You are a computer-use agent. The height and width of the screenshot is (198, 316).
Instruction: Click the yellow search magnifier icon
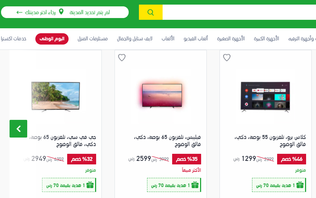151,12
